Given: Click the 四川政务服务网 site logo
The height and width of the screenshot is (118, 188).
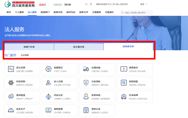Looking at the screenshot, I should coord(20,4).
